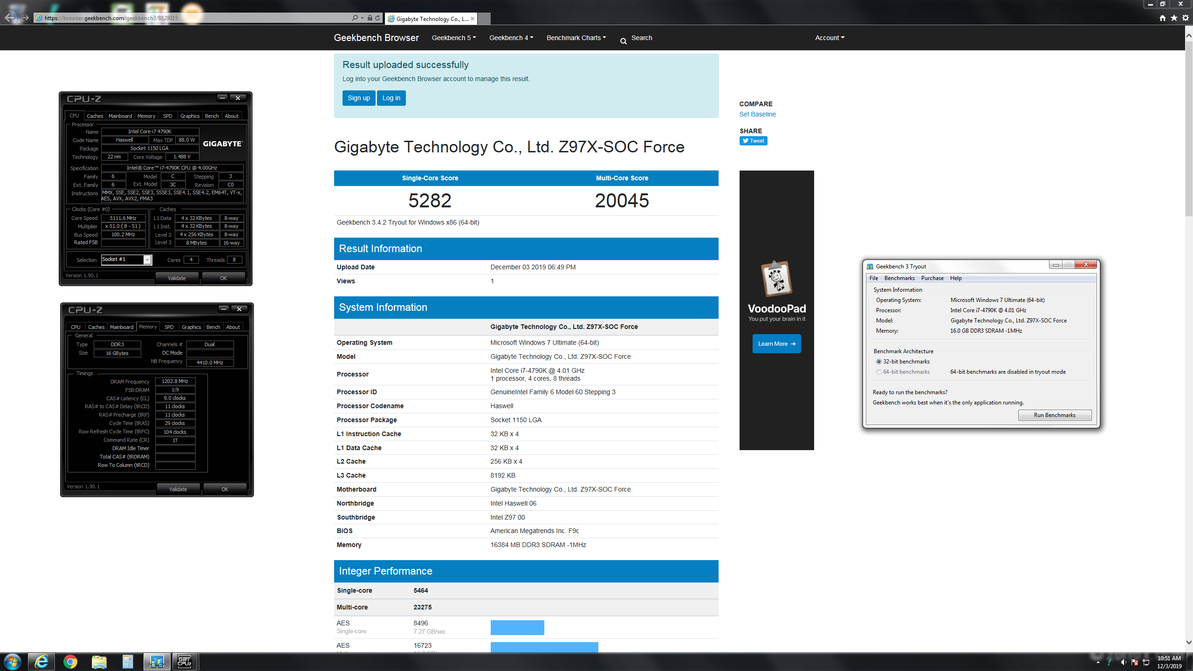Expand the Geekbench 4 navbar dropdown

[511, 38]
